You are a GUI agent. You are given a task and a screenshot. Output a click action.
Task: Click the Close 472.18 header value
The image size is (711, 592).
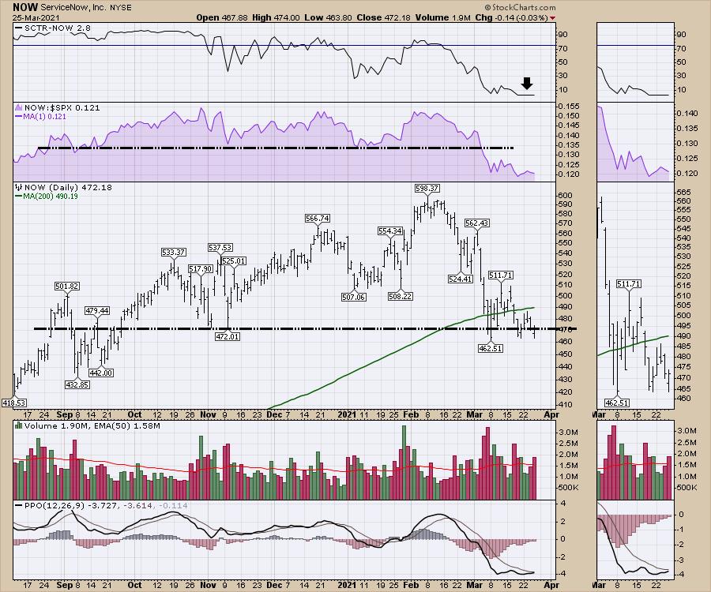click(x=383, y=17)
